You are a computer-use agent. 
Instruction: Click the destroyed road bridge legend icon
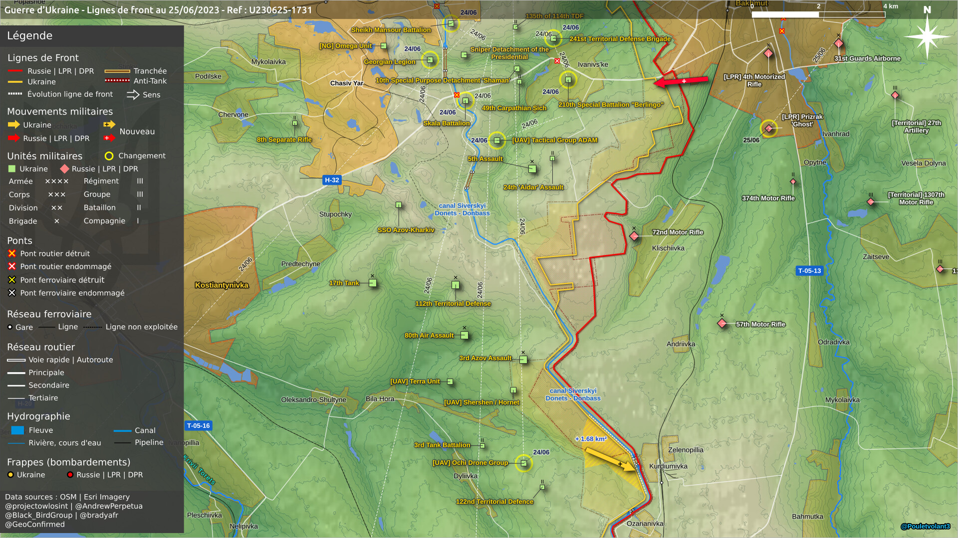tap(12, 254)
